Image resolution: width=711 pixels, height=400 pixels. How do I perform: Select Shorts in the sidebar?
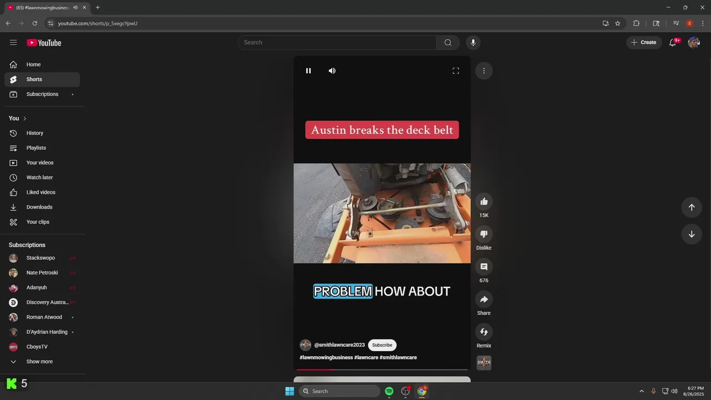[42, 79]
